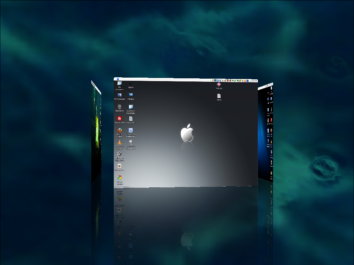354x265 pixels.
Task: Click the large Apple logo on the wallpaper
Action: (x=187, y=133)
